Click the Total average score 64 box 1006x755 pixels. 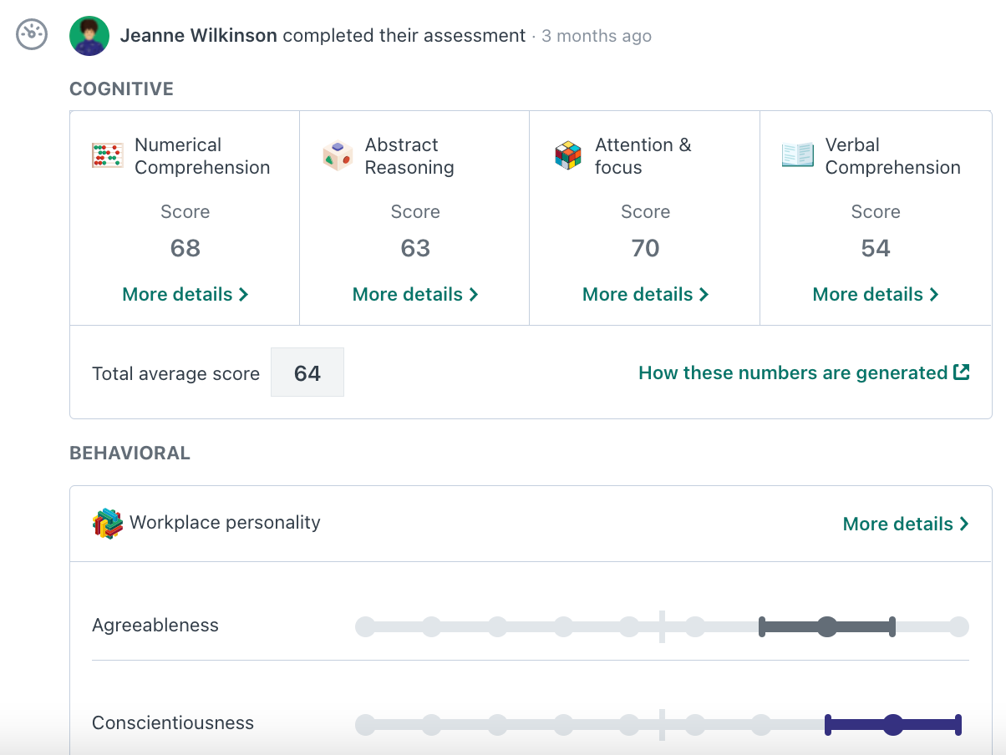307,372
